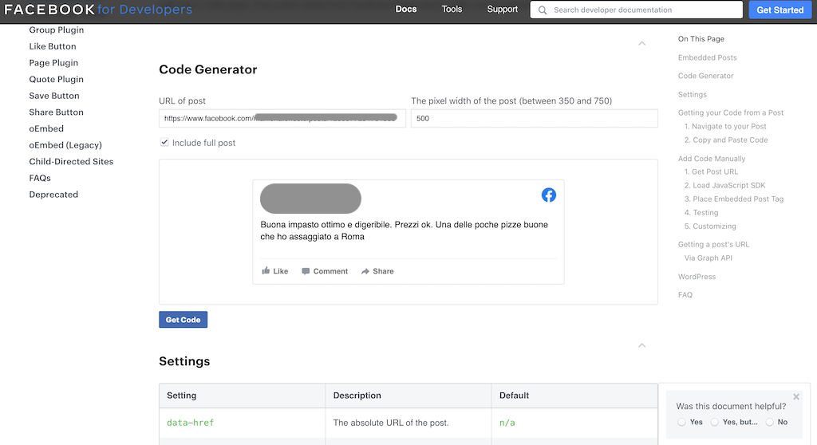Click Comment text in embedded post

pos(330,271)
